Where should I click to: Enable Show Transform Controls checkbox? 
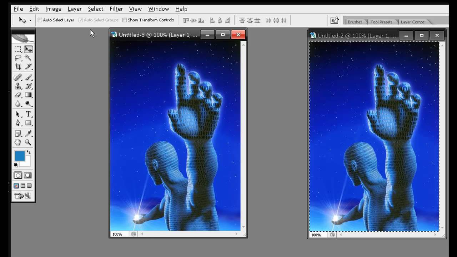125,20
